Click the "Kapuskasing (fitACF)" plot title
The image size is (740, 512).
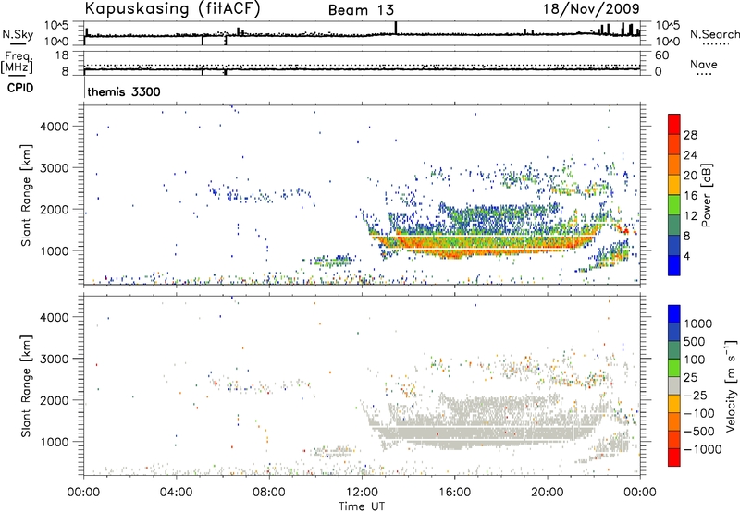coord(172,8)
